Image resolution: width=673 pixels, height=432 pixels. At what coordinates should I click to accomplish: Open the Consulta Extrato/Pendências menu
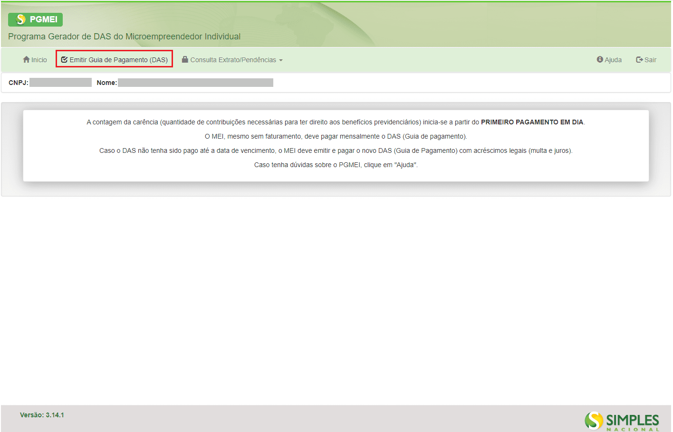point(233,60)
